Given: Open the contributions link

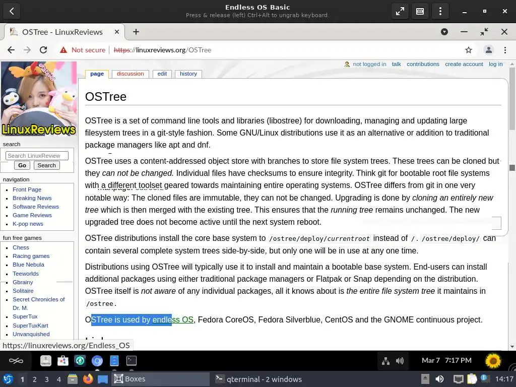Looking at the screenshot, I should [x=423, y=64].
